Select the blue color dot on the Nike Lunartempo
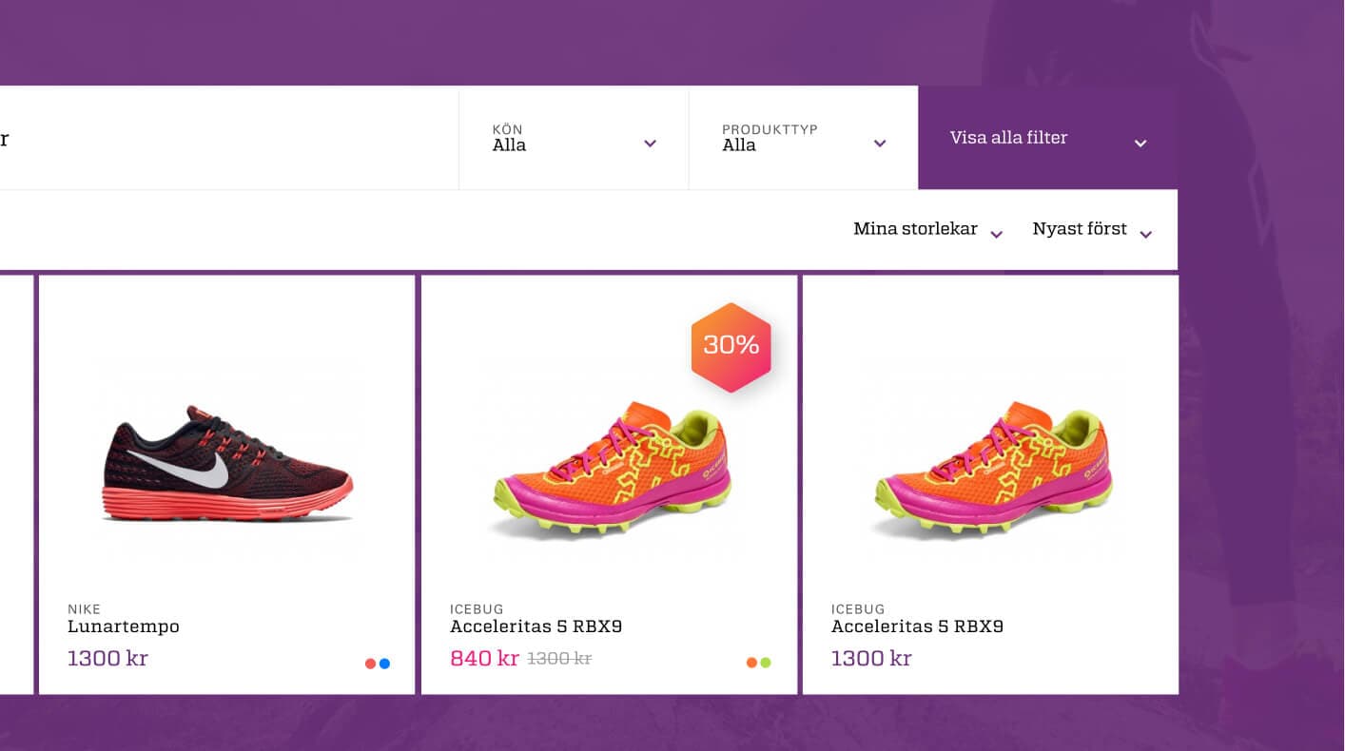Screen dimensions: 1345x751 click(x=385, y=663)
